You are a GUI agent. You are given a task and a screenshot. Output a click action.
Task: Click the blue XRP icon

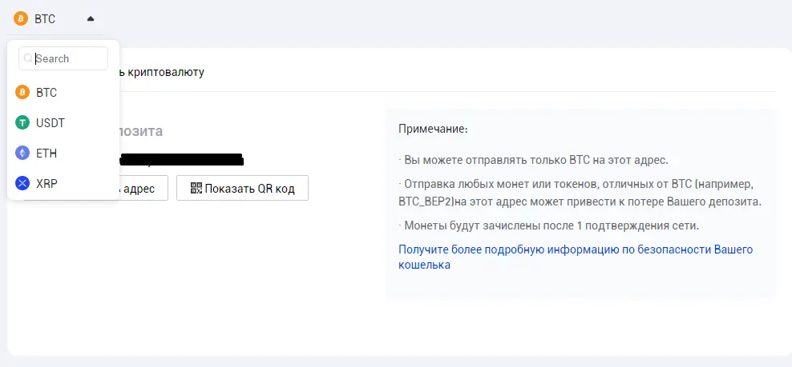pos(22,184)
